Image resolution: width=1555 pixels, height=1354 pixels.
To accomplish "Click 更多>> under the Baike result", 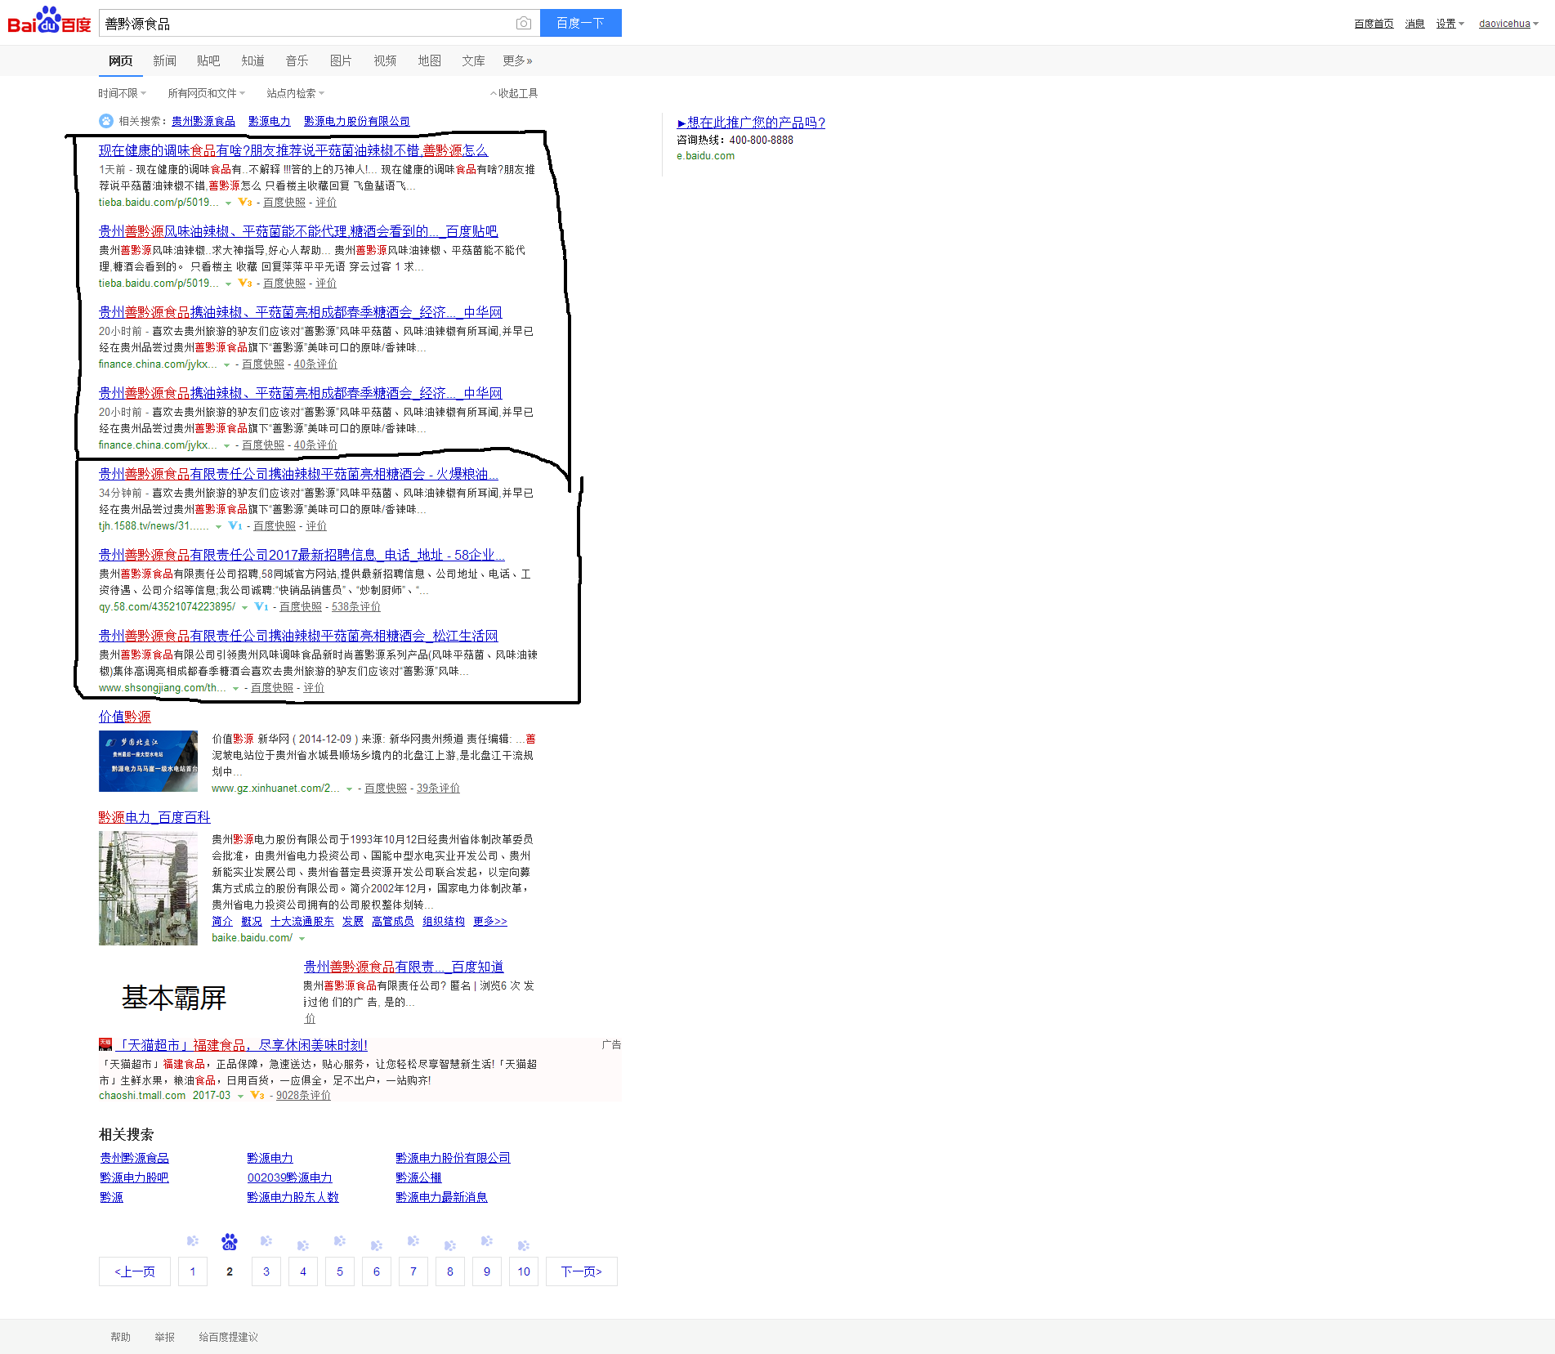I will pyautogui.click(x=490, y=922).
